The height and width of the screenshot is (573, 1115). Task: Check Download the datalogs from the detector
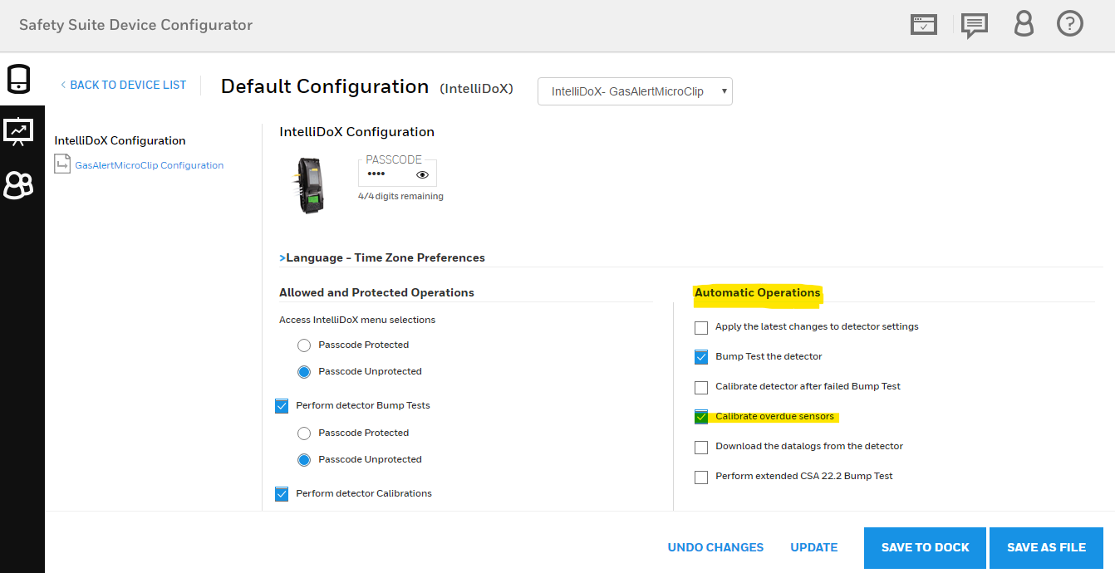(x=701, y=447)
